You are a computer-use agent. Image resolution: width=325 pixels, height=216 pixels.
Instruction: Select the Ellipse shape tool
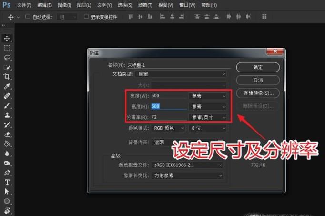coord(7,201)
